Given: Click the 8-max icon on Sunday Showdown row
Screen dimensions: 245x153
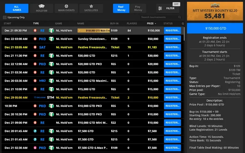Looking at the screenshot, I should (x=35, y=39).
